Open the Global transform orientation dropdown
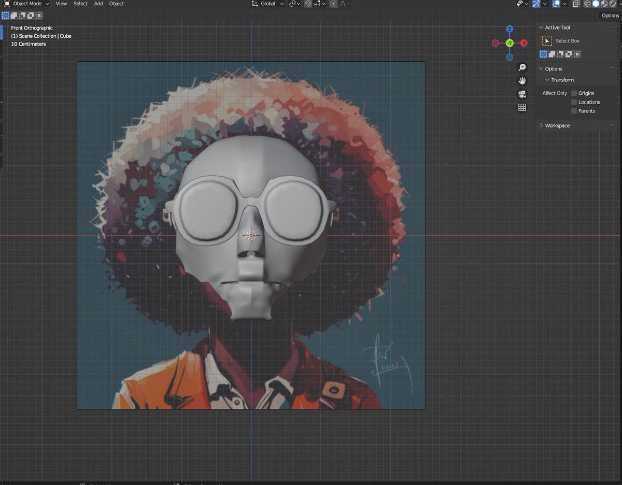The height and width of the screenshot is (485, 622). coord(267,4)
